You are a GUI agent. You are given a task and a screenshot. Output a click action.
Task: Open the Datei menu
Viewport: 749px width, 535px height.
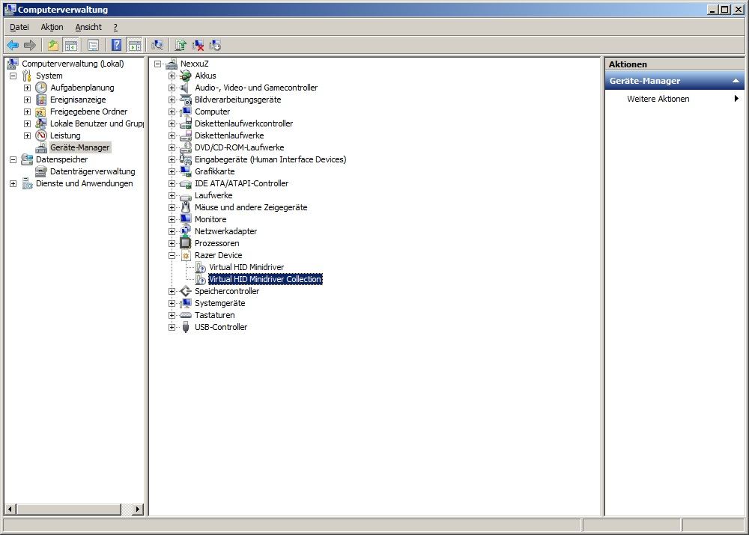click(x=19, y=27)
